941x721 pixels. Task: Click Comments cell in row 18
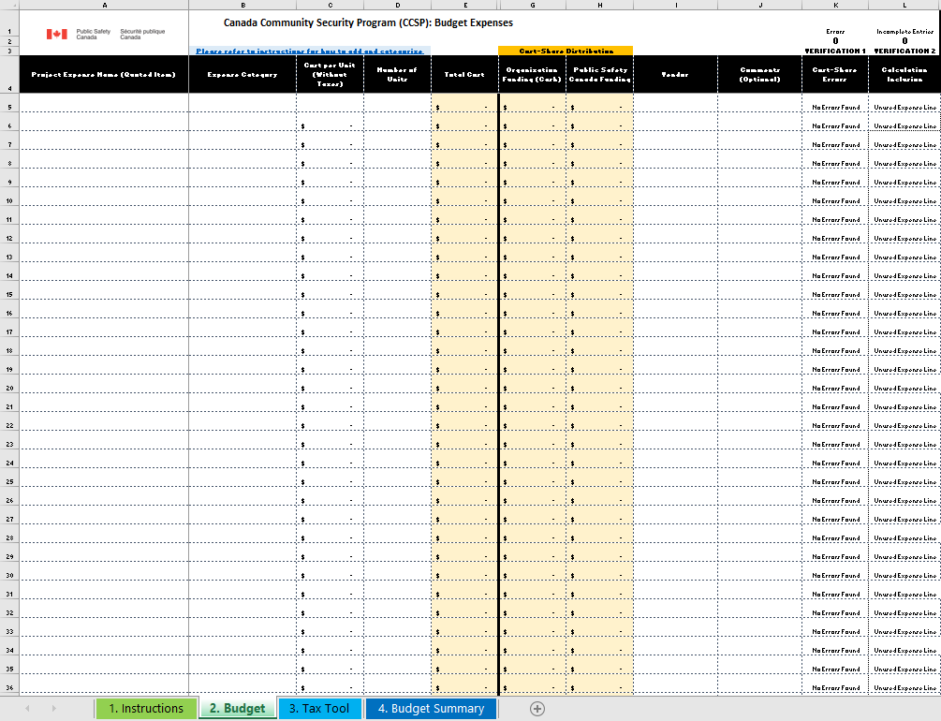(x=759, y=351)
